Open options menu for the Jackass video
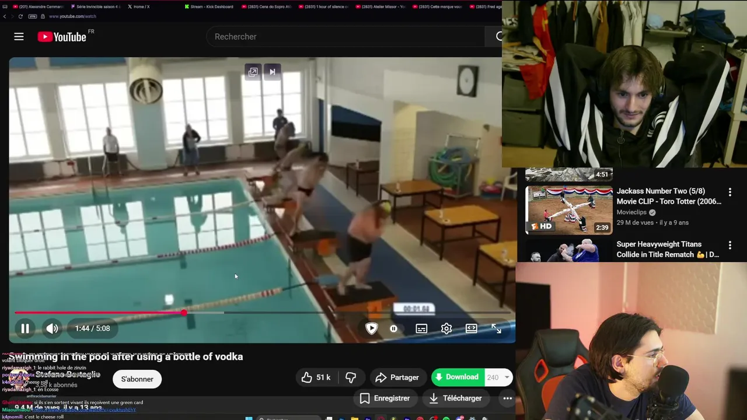This screenshot has width=747, height=420. (x=729, y=192)
